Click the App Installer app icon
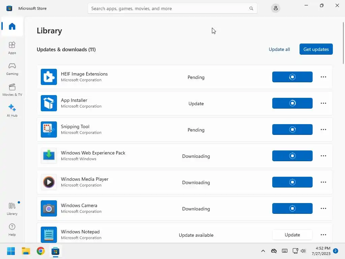345x259 pixels. point(49,103)
